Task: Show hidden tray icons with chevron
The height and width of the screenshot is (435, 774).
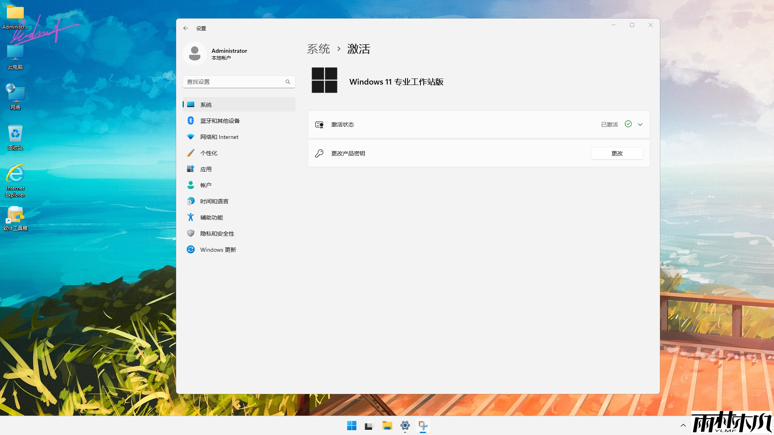Action: coord(683,425)
